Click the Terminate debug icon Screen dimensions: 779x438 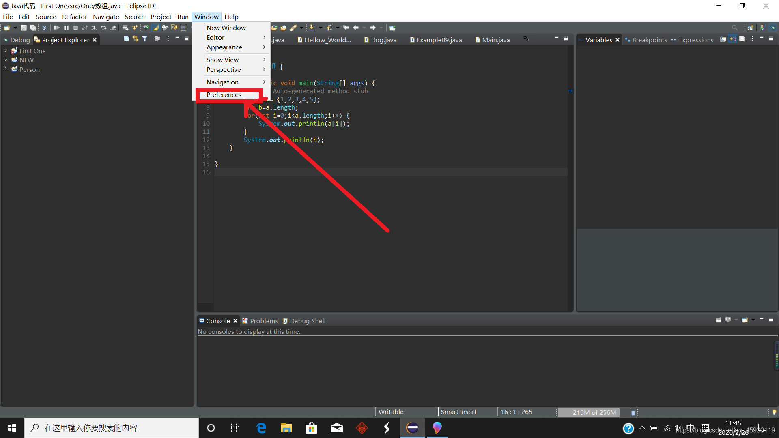coord(75,28)
